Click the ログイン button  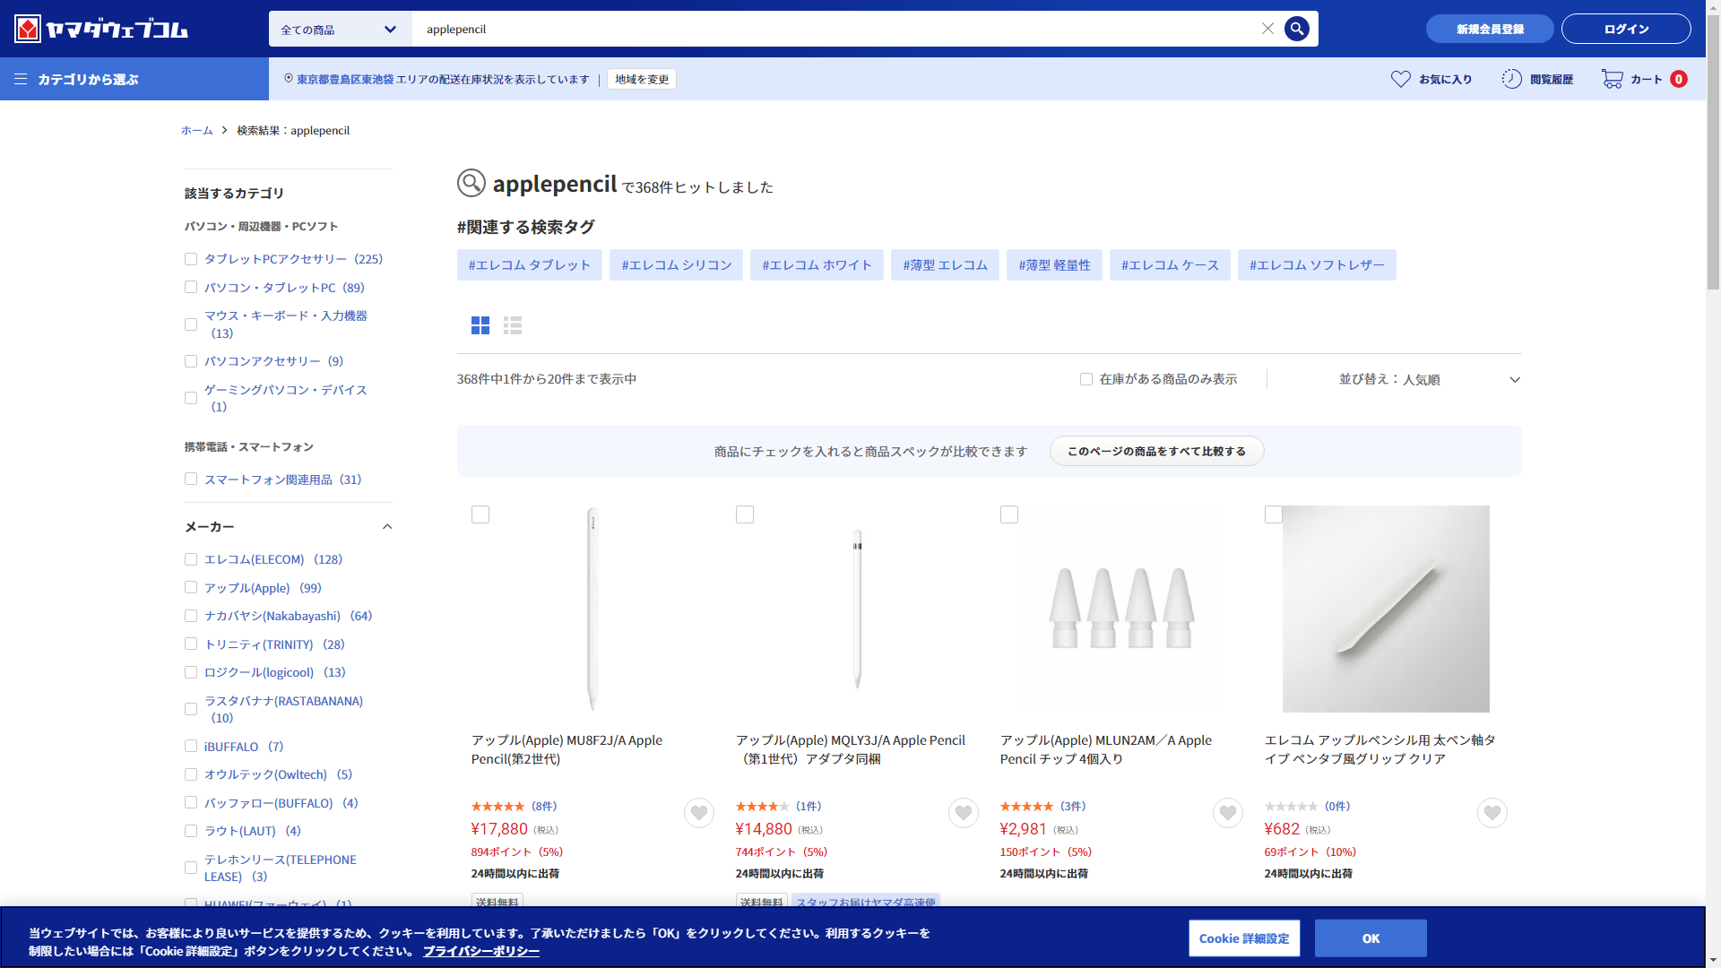1625,29
